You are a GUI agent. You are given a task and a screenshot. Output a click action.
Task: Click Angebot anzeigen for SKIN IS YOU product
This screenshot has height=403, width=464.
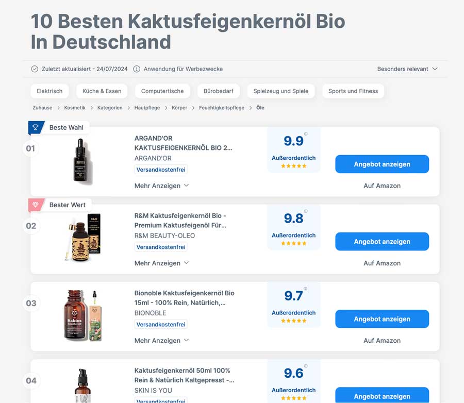(382, 395)
